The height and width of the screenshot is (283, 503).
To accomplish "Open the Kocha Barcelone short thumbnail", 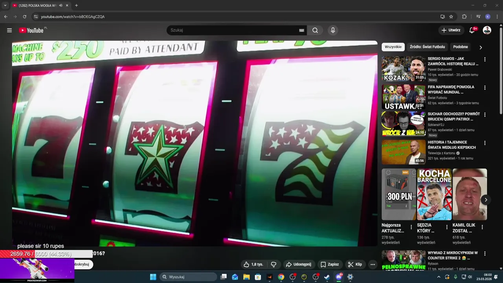I will pos(434,195).
